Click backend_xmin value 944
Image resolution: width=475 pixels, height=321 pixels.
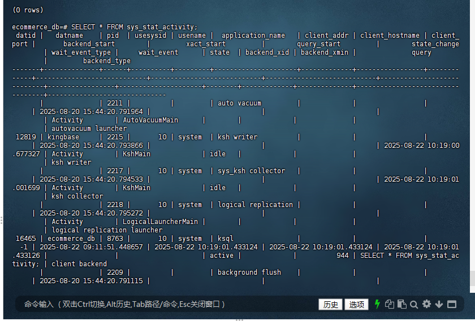[x=342, y=256]
